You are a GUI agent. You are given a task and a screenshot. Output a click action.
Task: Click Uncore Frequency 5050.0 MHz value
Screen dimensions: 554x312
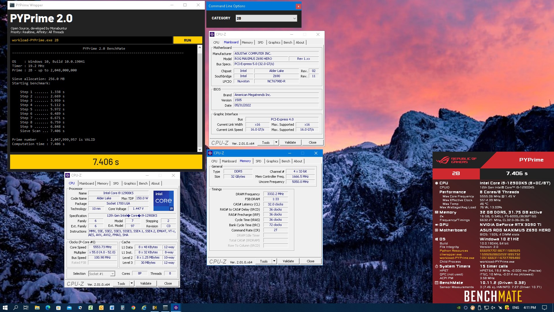(x=300, y=182)
